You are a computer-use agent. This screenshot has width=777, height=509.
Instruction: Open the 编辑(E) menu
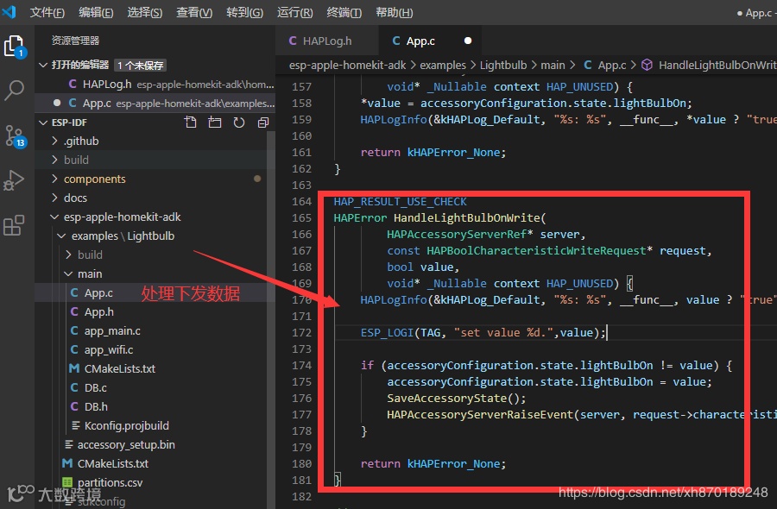pos(96,12)
